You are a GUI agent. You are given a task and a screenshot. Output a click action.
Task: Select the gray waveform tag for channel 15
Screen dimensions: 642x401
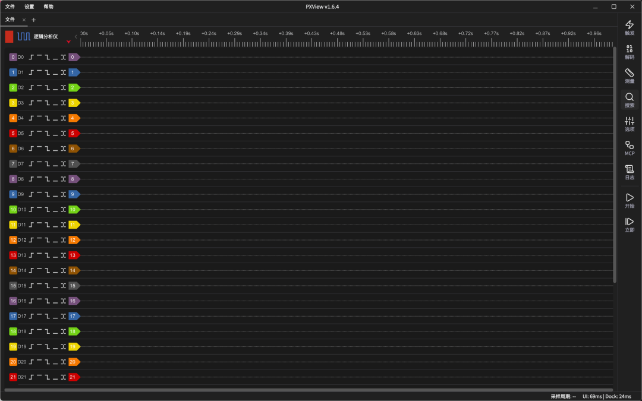(x=74, y=286)
